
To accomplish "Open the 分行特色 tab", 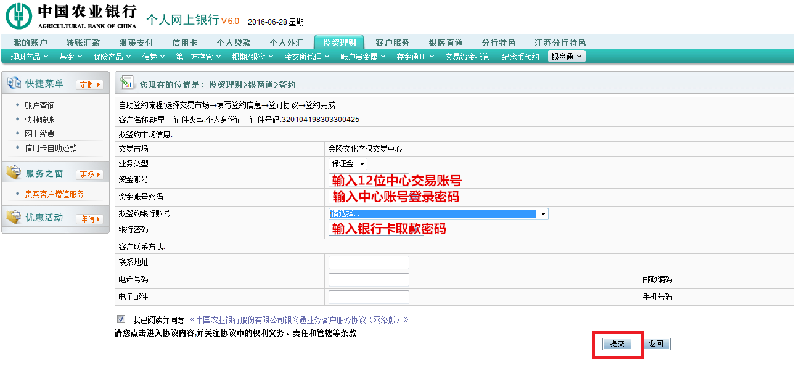I will click(499, 43).
